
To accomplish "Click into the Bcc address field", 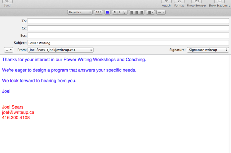I will [128, 35].
